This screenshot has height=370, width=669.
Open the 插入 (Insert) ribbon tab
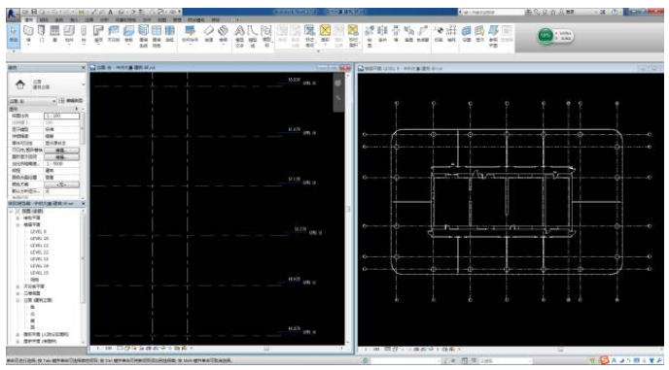point(74,19)
